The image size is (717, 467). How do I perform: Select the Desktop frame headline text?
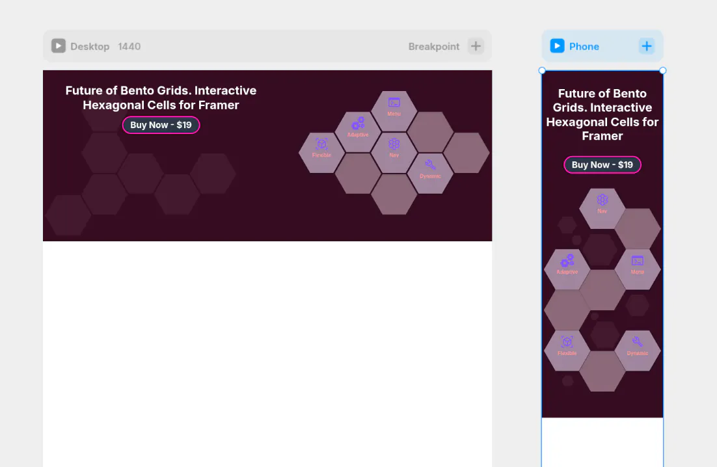(161, 98)
